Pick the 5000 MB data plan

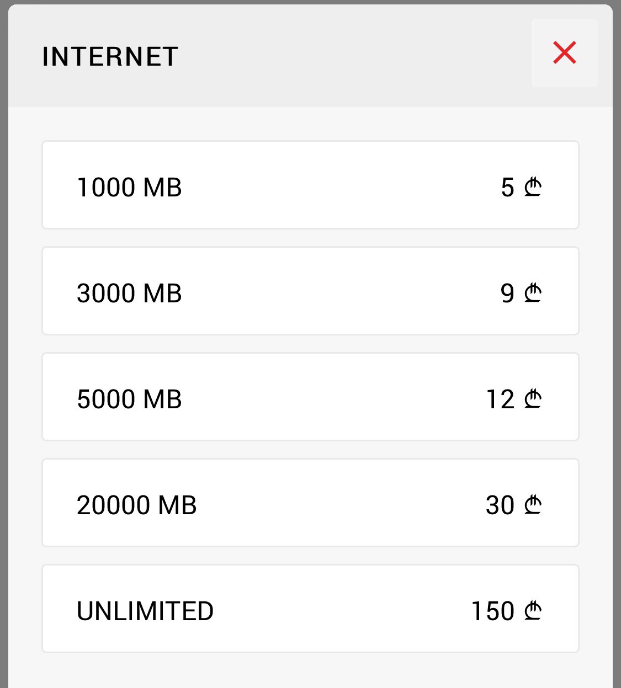(310, 397)
